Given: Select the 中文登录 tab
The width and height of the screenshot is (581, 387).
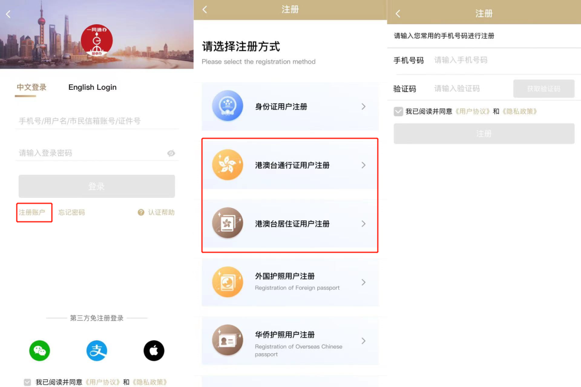Looking at the screenshot, I should pyautogui.click(x=32, y=87).
